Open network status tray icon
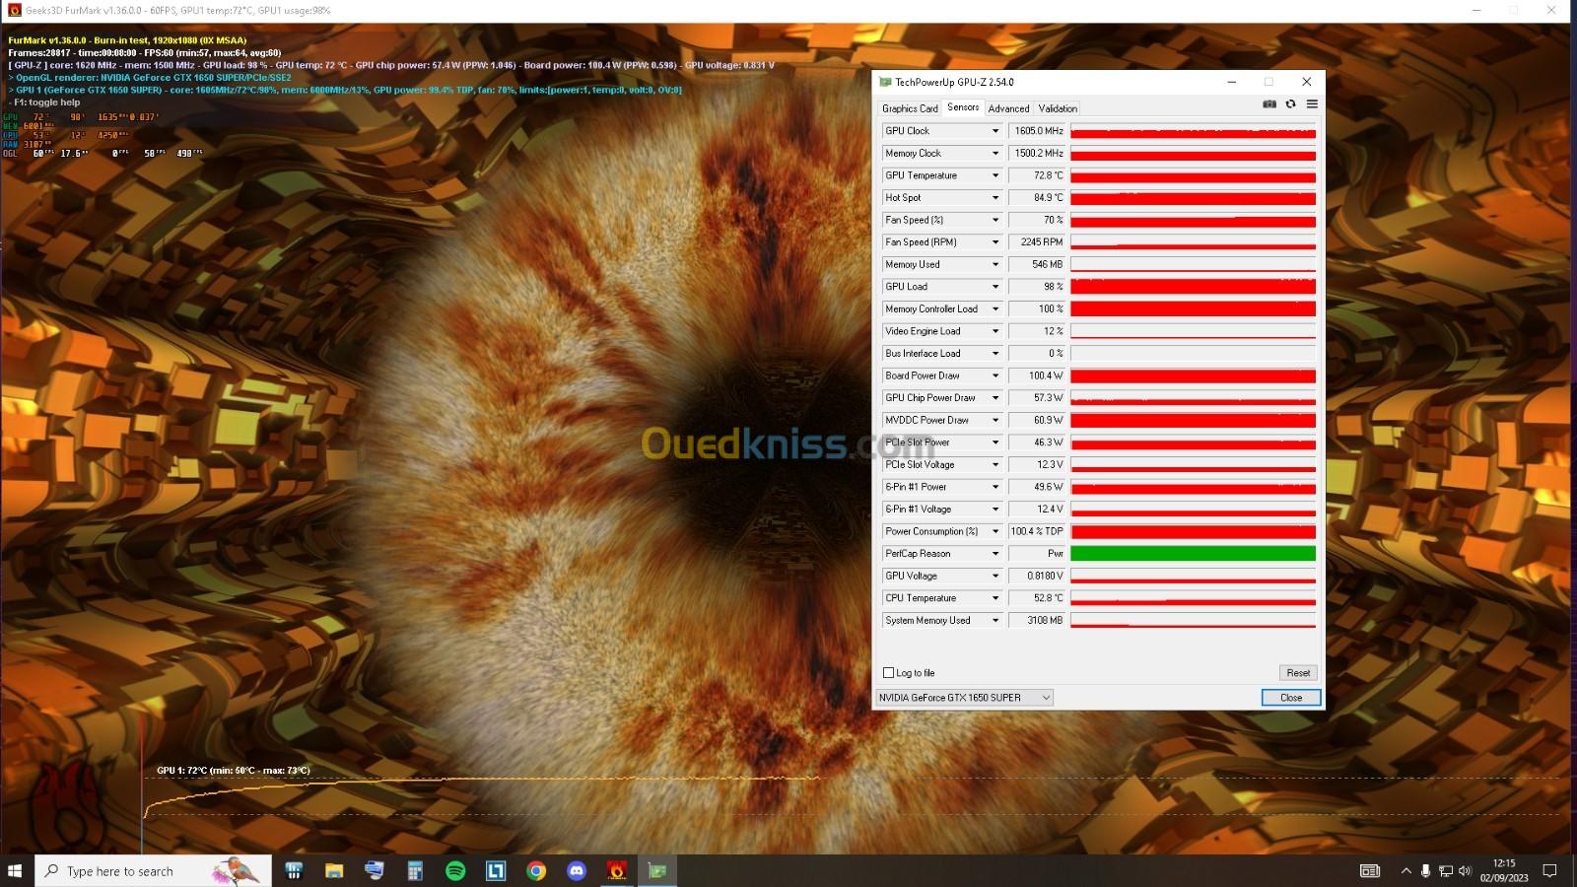1577x887 pixels. click(1445, 870)
